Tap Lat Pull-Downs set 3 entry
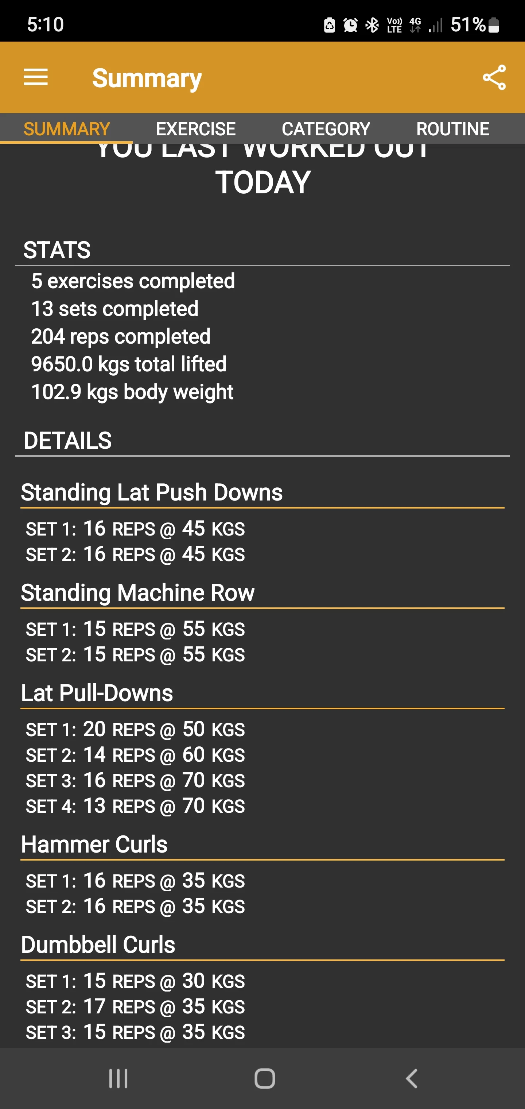Image resolution: width=525 pixels, height=1109 pixels. pyautogui.click(x=135, y=781)
